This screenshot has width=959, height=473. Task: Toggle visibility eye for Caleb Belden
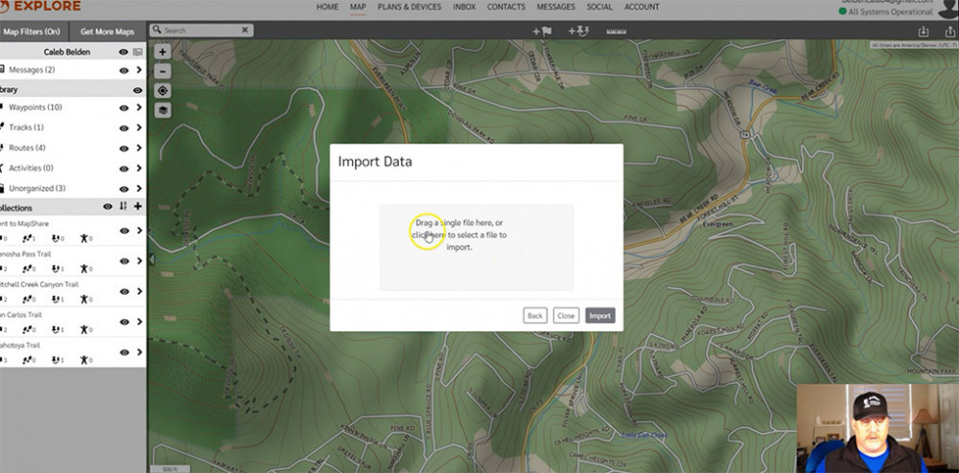(x=124, y=53)
